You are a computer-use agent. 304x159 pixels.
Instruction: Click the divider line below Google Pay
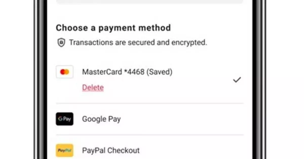[149, 135]
